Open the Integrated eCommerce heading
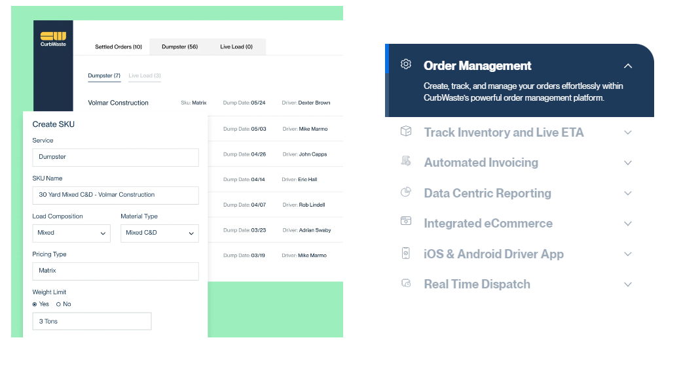This screenshot has height=376, width=681. click(488, 224)
